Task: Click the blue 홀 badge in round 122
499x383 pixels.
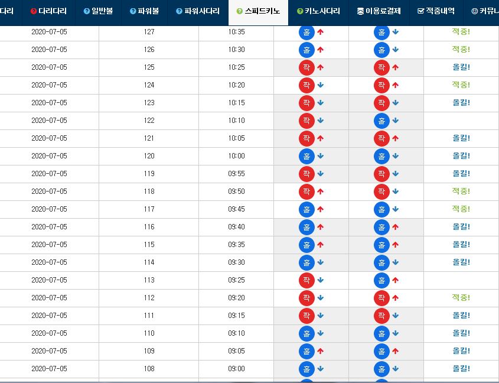Action: 381,121
